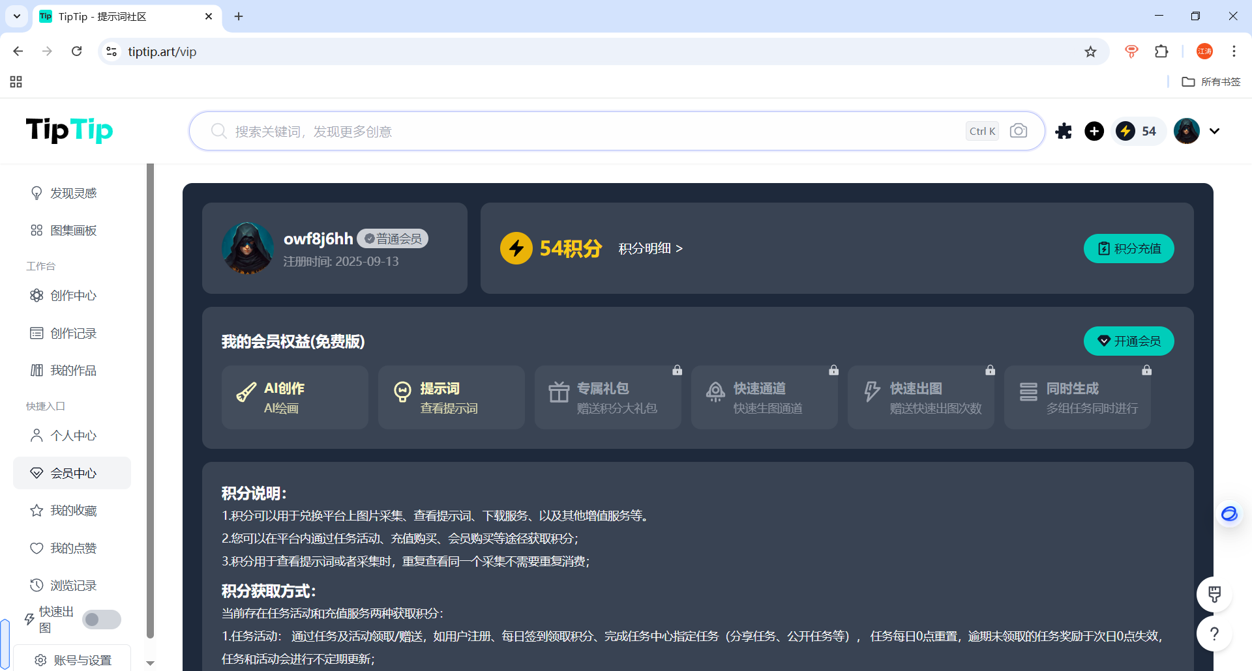Open 我的作品 in the sidebar
1252x671 pixels.
(72, 370)
